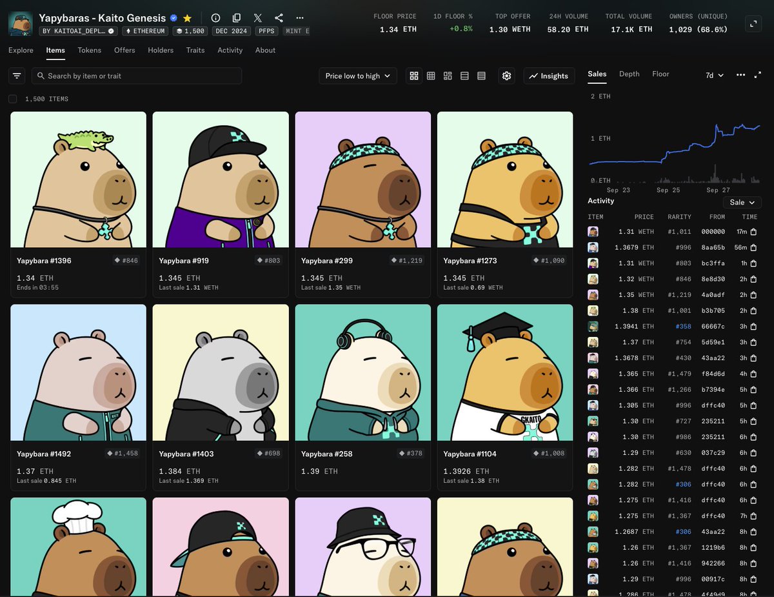Open the Activity tab in the navigation
774x597 pixels.
(230, 50)
